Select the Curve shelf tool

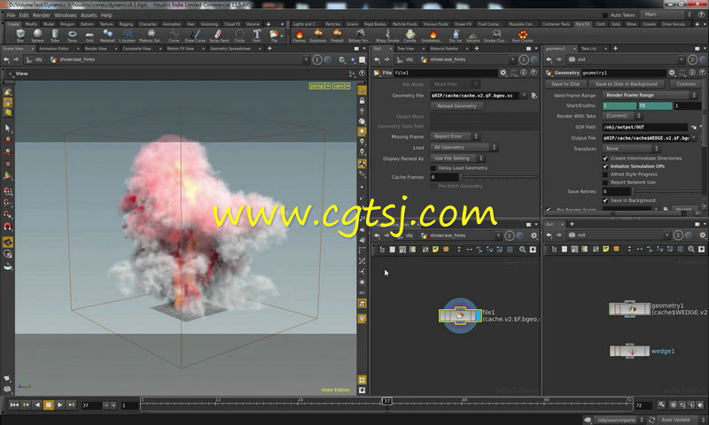[174, 35]
